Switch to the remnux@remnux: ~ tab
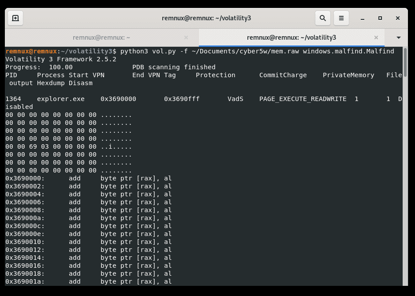The width and height of the screenshot is (415, 296). point(101,37)
